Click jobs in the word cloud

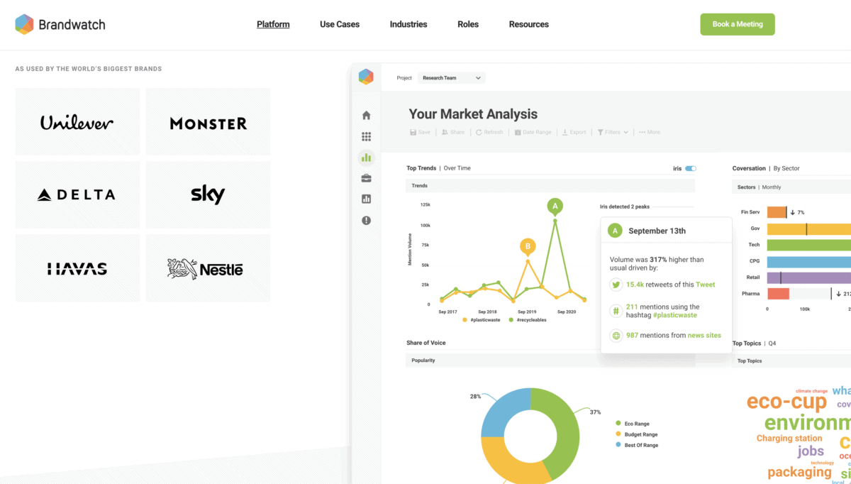coord(811,451)
